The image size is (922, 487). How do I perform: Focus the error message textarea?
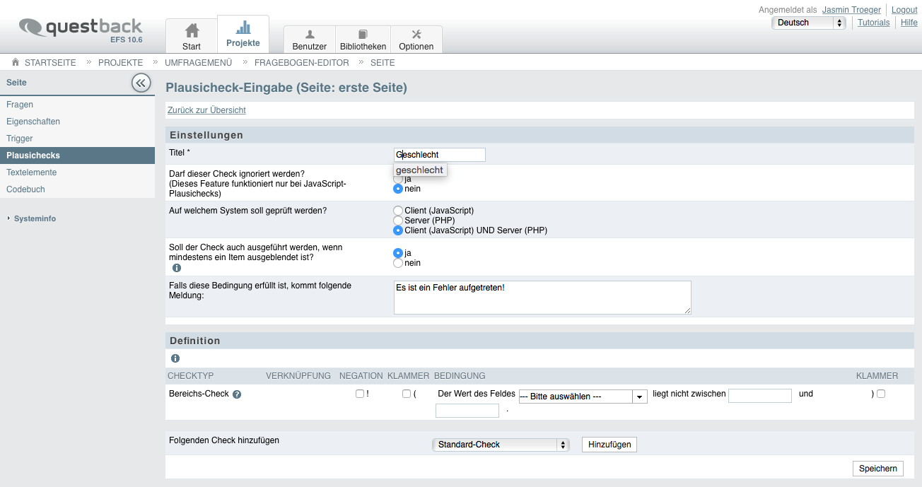[x=542, y=298]
